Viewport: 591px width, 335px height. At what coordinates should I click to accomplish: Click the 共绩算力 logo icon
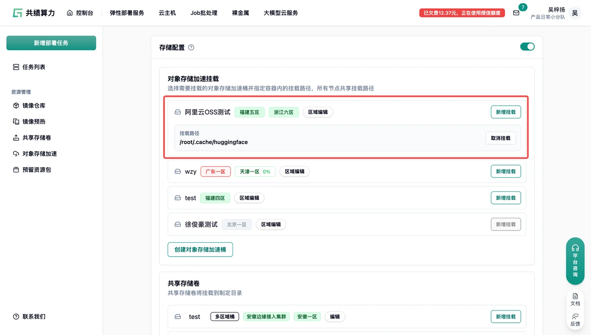pyautogui.click(x=17, y=13)
